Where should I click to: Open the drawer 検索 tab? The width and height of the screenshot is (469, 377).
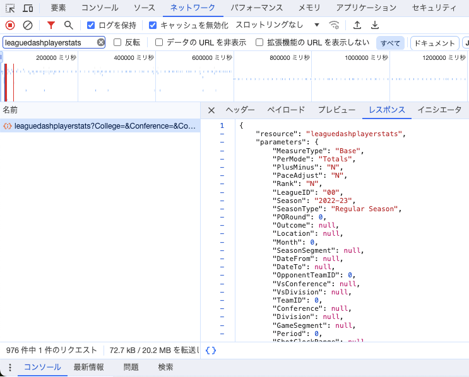coord(166,367)
